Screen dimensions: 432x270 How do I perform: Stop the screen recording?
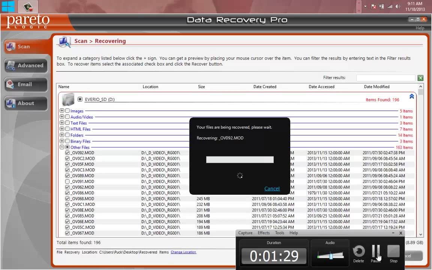393,252
